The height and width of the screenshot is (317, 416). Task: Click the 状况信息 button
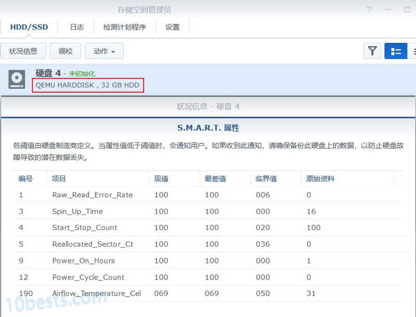click(23, 51)
